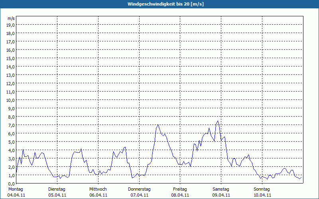The width and height of the screenshot is (319, 199).
Task: Click the date '10.04.11'
Action: (x=262, y=195)
